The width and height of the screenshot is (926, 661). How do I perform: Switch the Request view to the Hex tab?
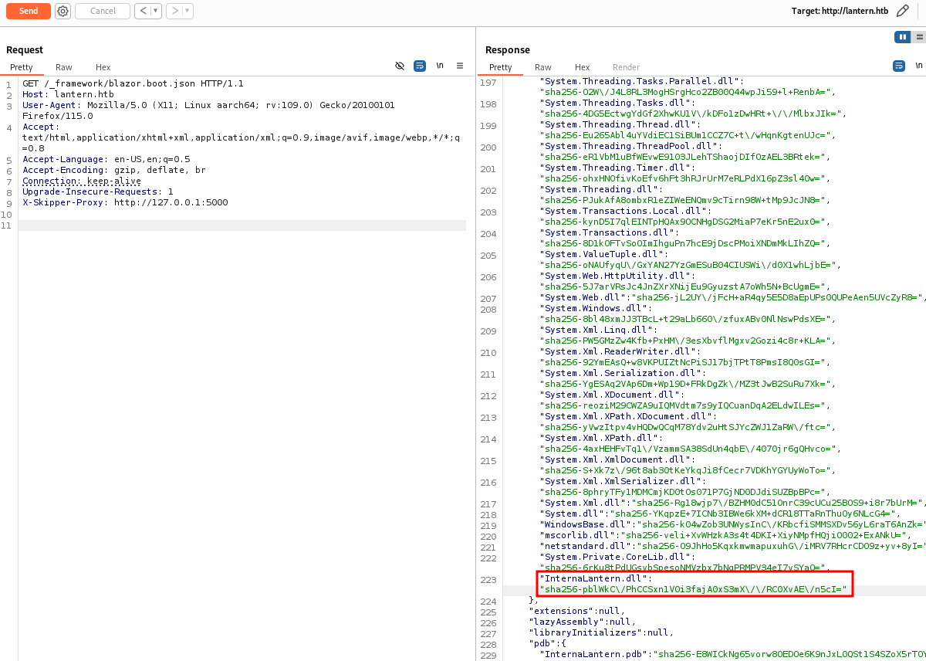(x=103, y=67)
